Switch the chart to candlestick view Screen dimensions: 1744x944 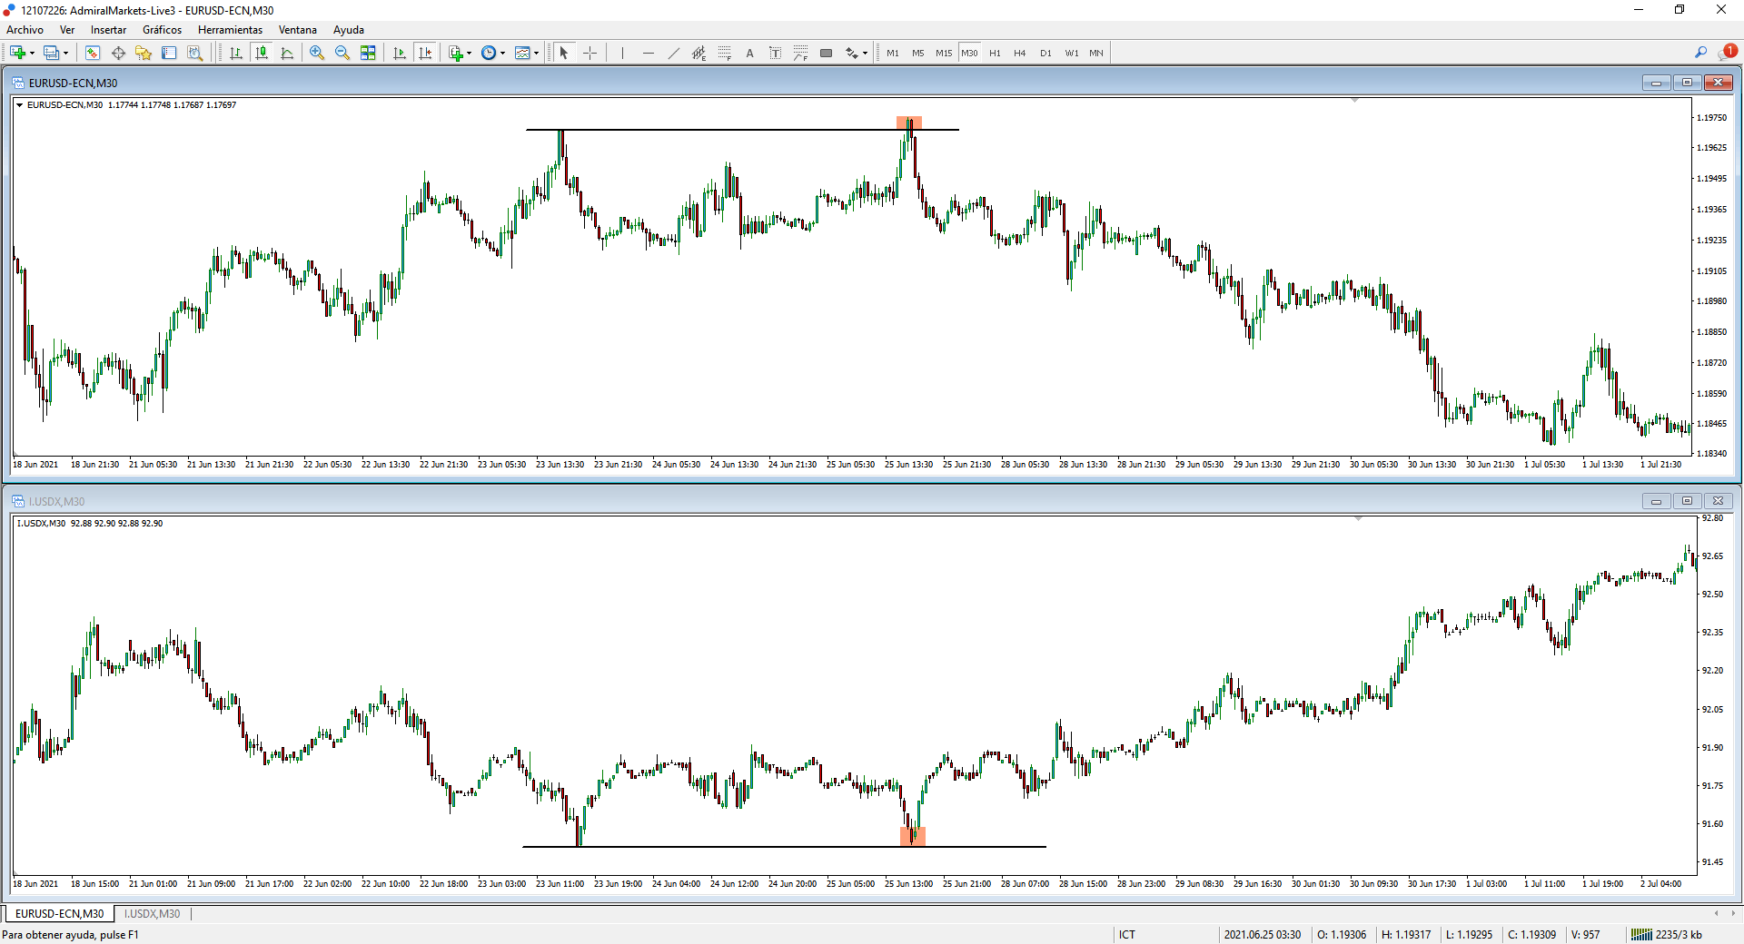tap(262, 53)
